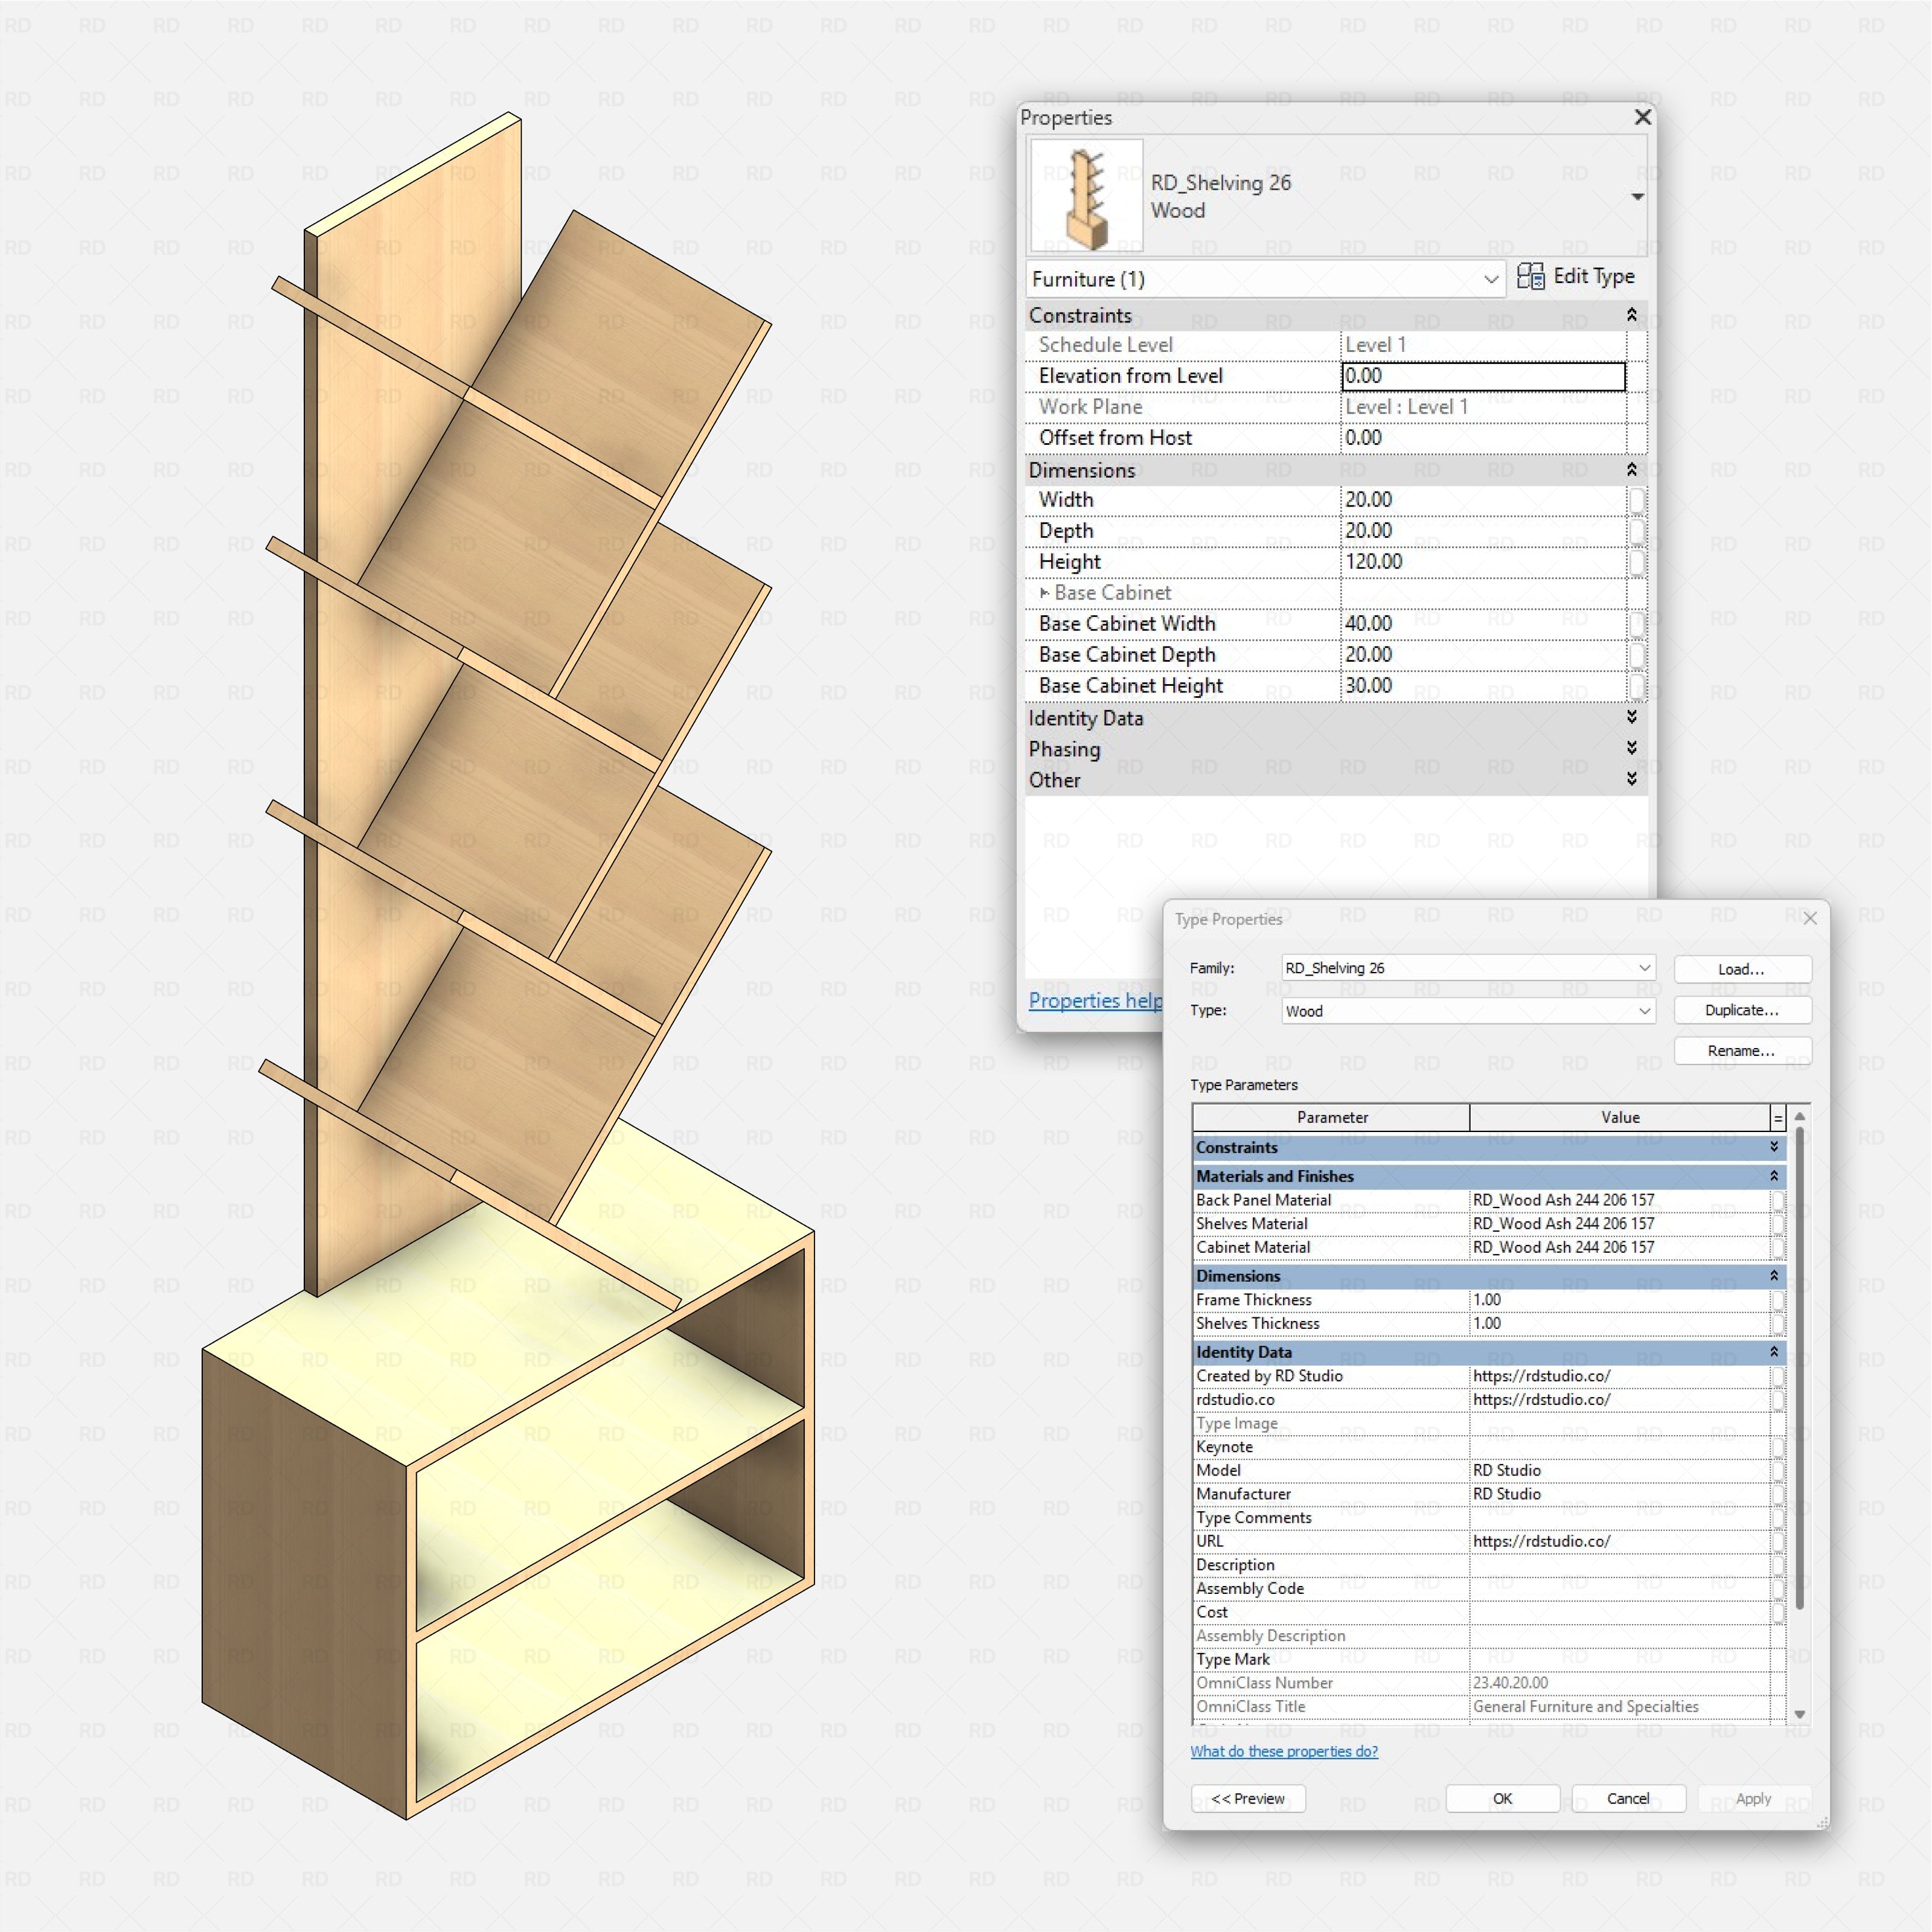The width and height of the screenshot is (1932, 1932).
Task: Click the Base Cabinet Width value 40.00
Action: point(1483,624)
